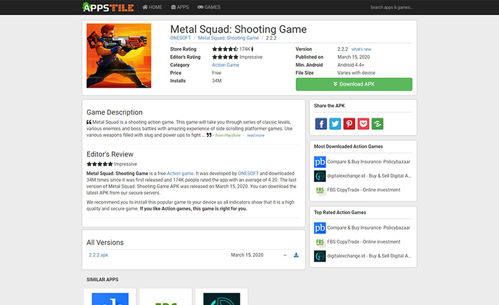Click the Store Rating stars
This screenshot has width=499, height=305.
(x=225, y=49)
